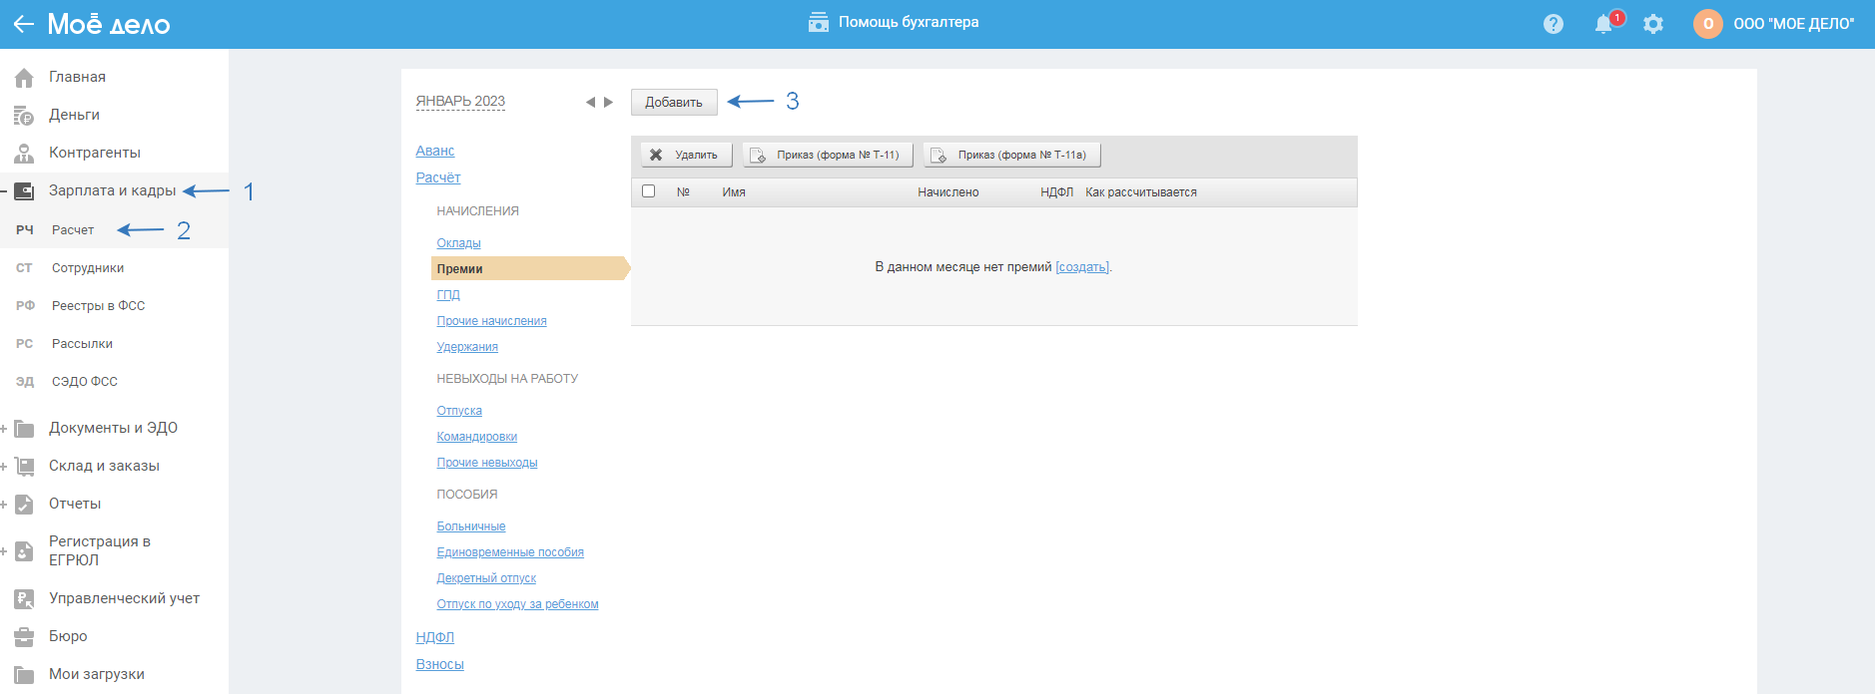This screenshot has height=694, width=1875.
Task: Click the Документы и ЭДО folder icon
Action: tap(24, 428)
